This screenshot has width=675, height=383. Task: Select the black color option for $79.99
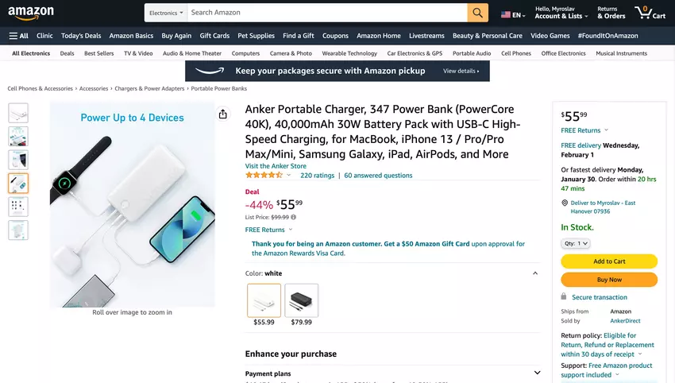302,300
